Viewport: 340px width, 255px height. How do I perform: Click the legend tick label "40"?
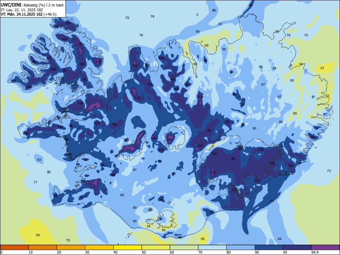(115, 252)
